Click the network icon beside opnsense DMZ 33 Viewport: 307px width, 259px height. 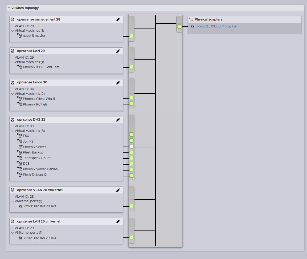(13, 120)
